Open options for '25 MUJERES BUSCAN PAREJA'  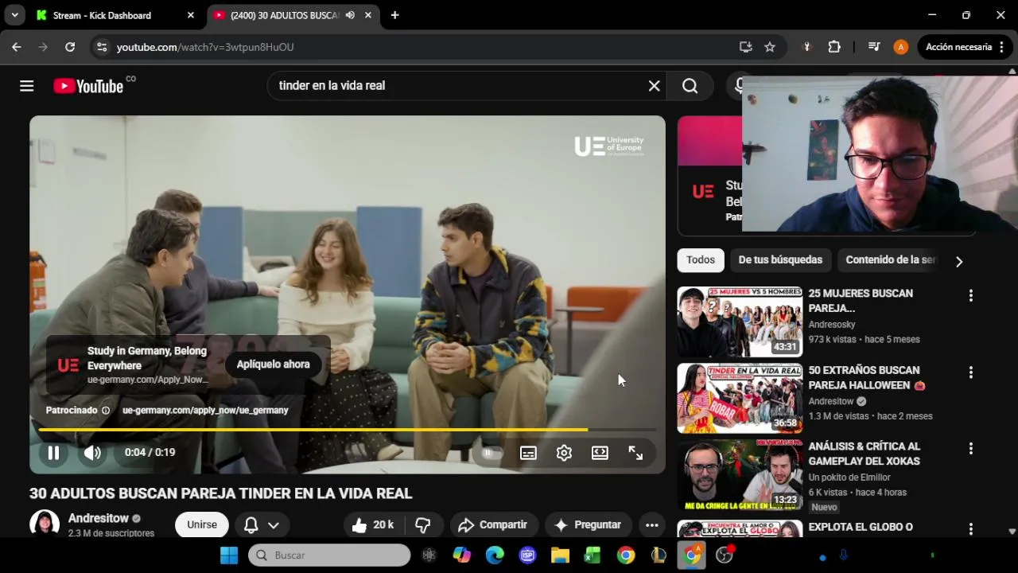(x=970, y=295)
